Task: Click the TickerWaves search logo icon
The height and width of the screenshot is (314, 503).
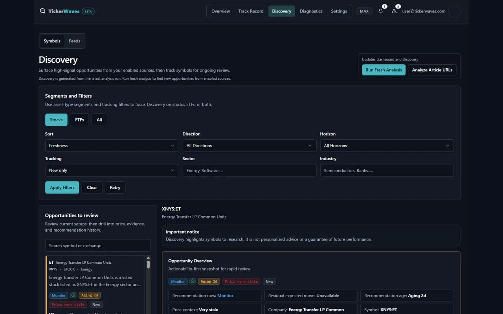Action: pos(42,11)
